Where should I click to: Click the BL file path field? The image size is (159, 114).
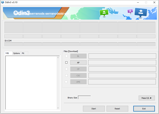(x=122, y=56)
